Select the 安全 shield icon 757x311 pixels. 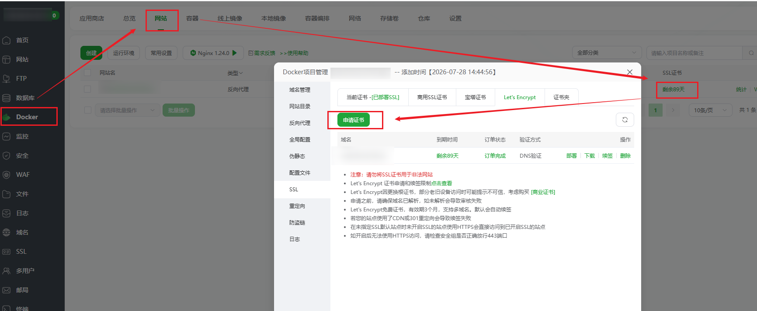(x=7, y=155)
